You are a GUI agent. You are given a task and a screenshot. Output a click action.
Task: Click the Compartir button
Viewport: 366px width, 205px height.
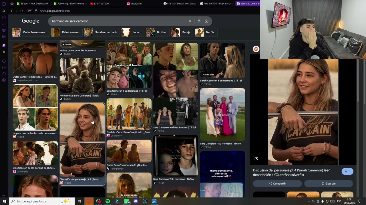[277, 184]
